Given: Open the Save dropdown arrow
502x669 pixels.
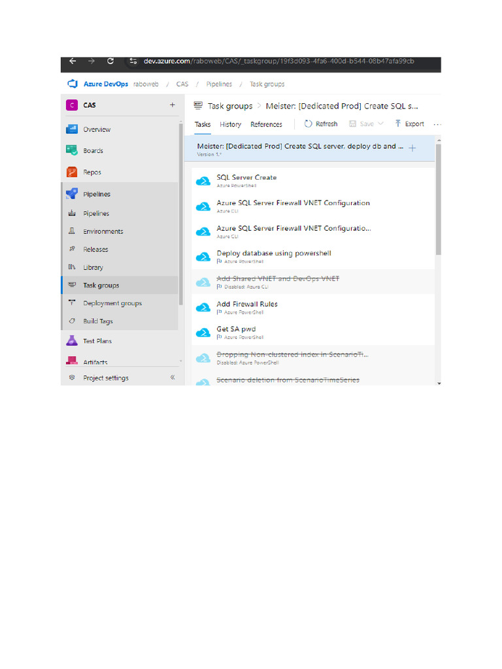Looking at the screenshot, I should tap(381, 123).
